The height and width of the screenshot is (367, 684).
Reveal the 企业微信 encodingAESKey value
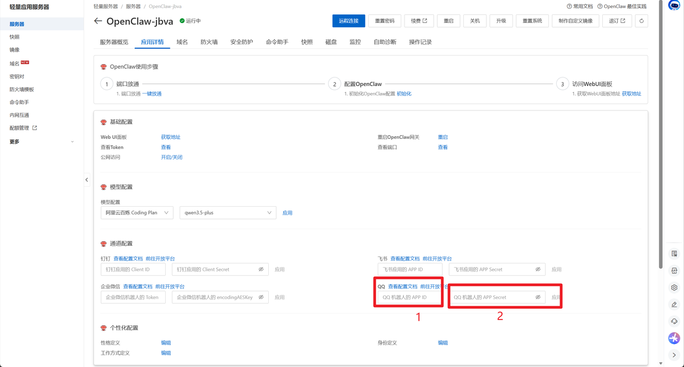pos(261,297)
